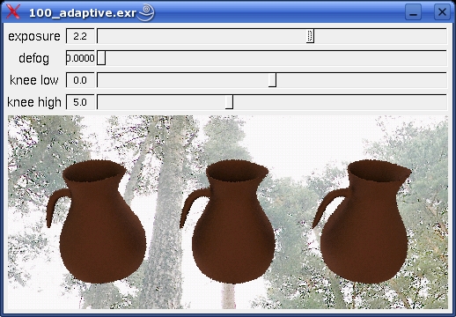Click the defog value field
456x317 pixels.
pos(80,58)
